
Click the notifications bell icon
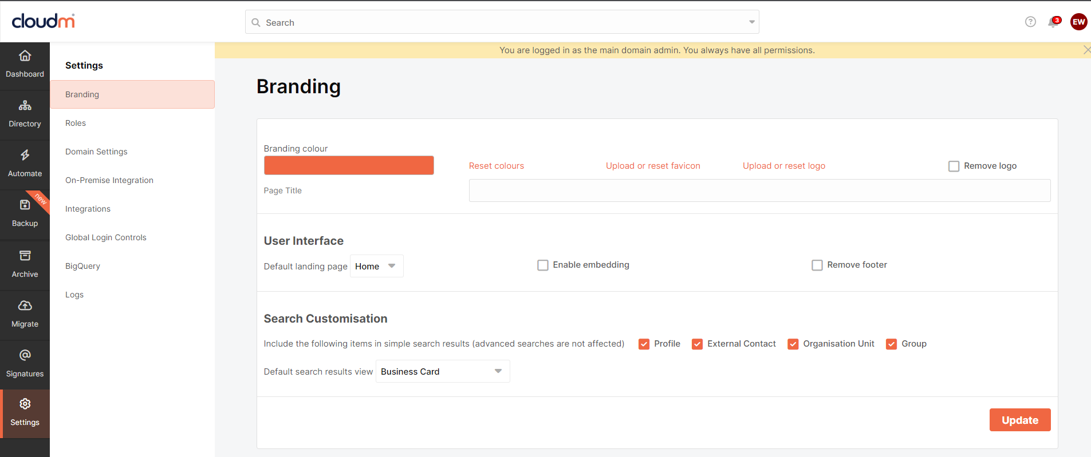[x=1053, y=22]
